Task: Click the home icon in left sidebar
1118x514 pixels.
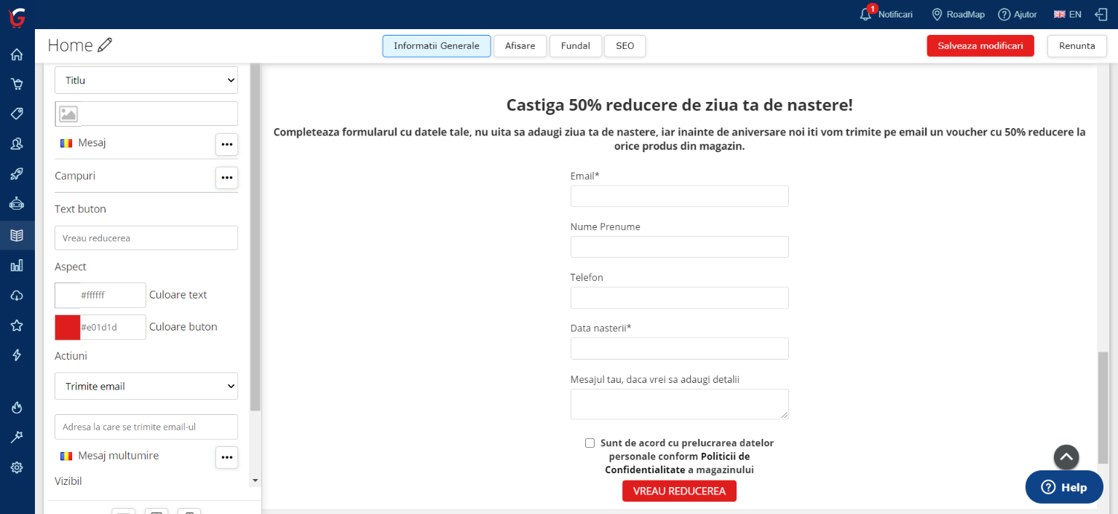Action: pyautogui.click(x=17, y=55)
